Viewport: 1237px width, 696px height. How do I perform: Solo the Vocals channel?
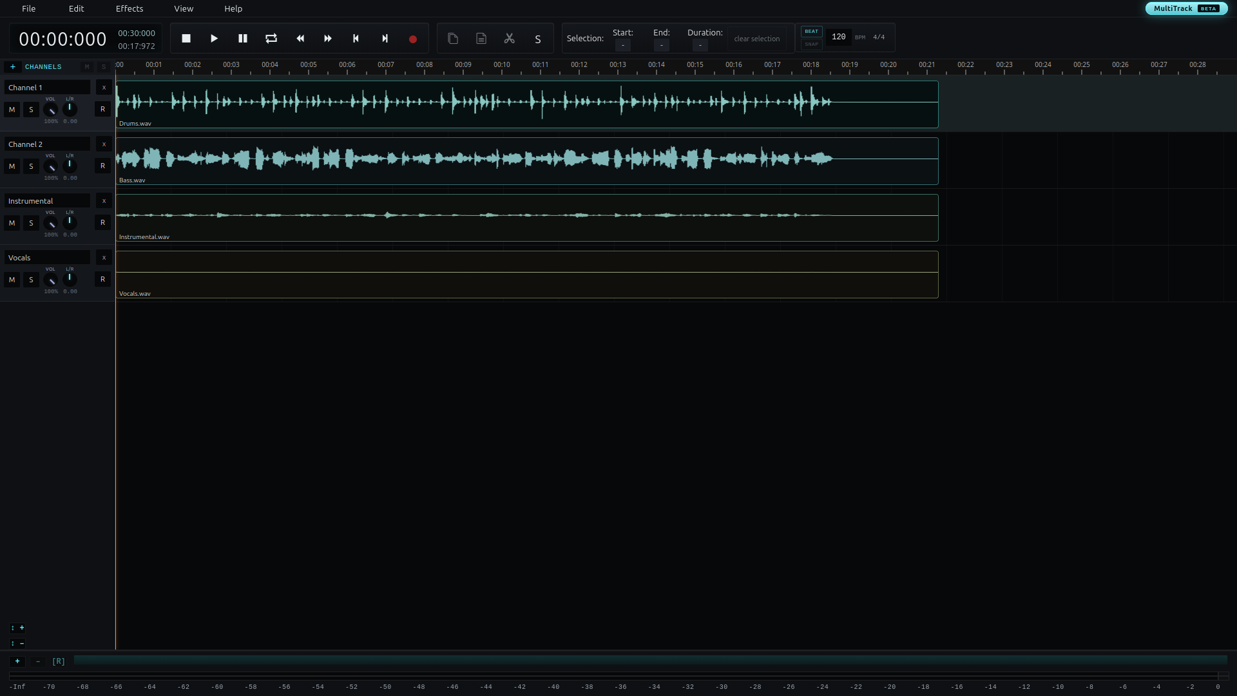pos(31,280)
